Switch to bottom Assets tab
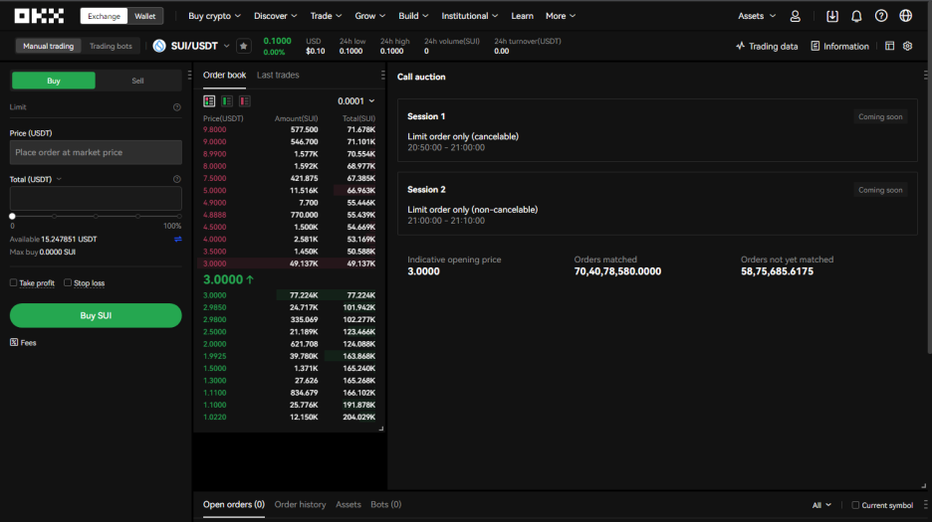932x522 pixels. click(x=349, y=505)
